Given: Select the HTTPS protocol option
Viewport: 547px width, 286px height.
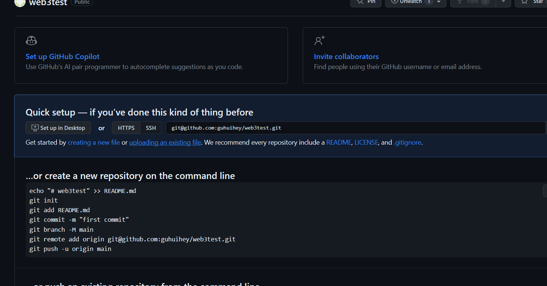Looking at the screenshot, I should point(126,128).
